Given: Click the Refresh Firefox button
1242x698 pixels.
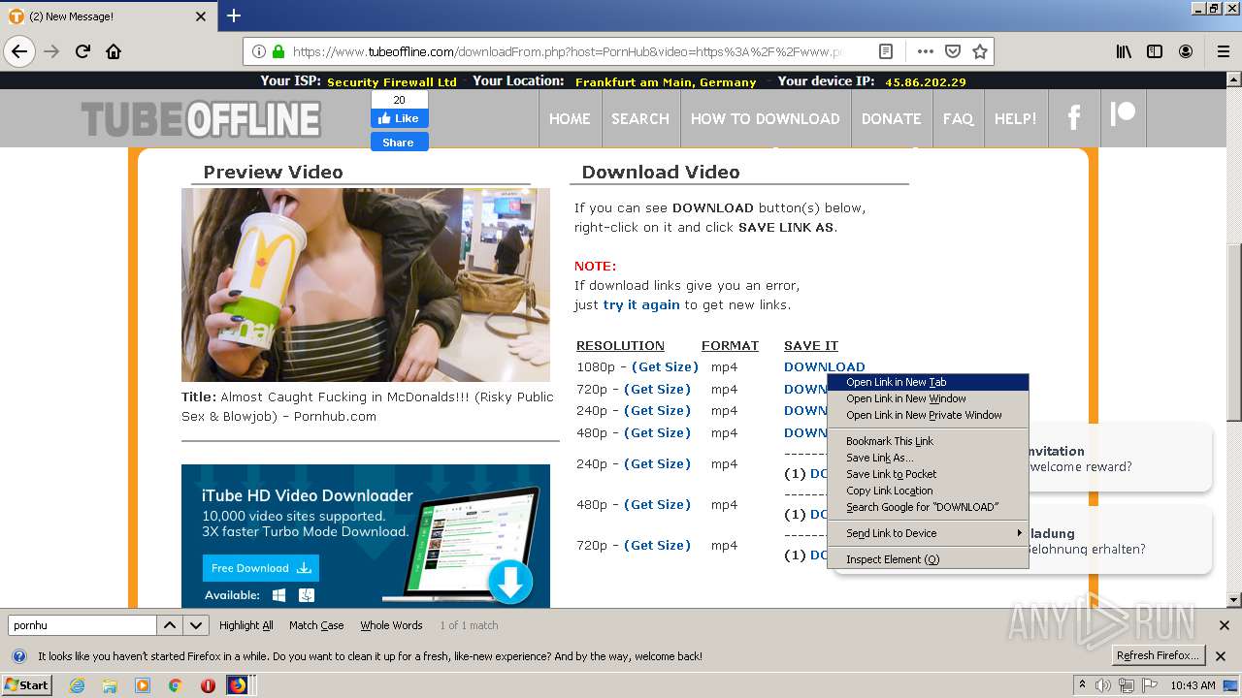Looking at the screenshot, I should [1159, 656].
